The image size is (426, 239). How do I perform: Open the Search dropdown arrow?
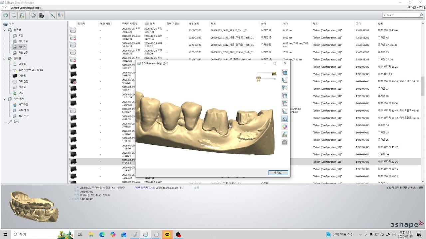(384, 15)
